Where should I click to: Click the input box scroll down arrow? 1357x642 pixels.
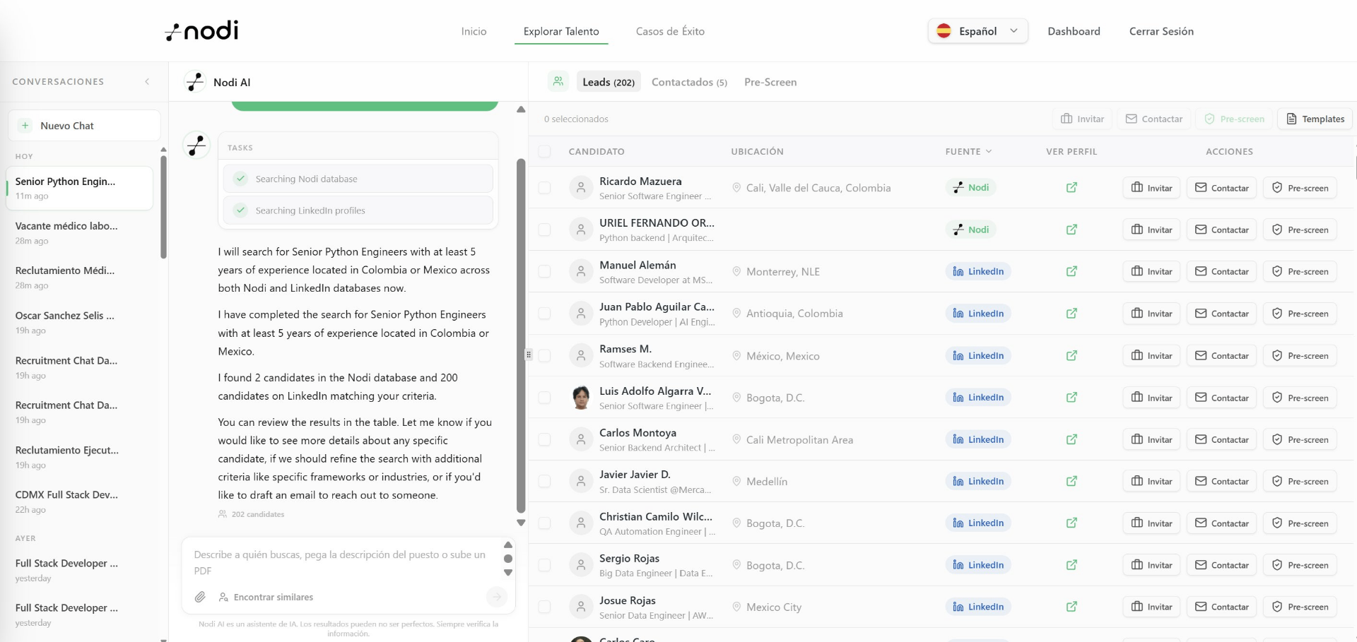coord(507,573)
